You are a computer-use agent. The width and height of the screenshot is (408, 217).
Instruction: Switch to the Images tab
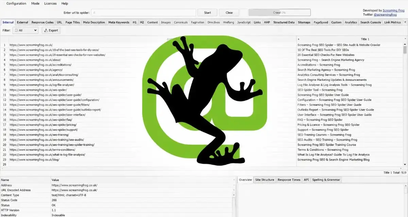(x=166, y=22)
